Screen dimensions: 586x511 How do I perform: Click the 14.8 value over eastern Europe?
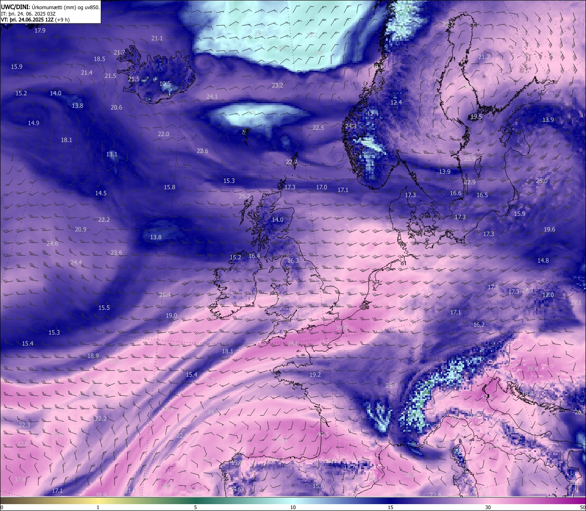click(543, 260)
